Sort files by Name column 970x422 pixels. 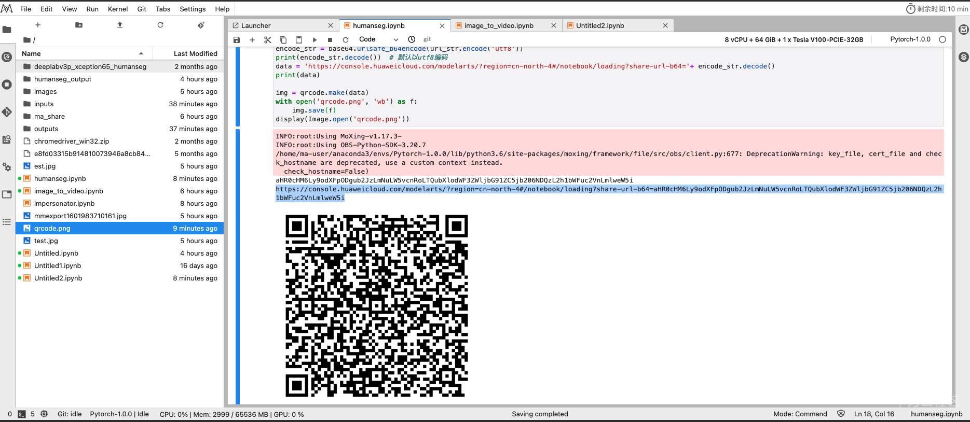[84, 53]
